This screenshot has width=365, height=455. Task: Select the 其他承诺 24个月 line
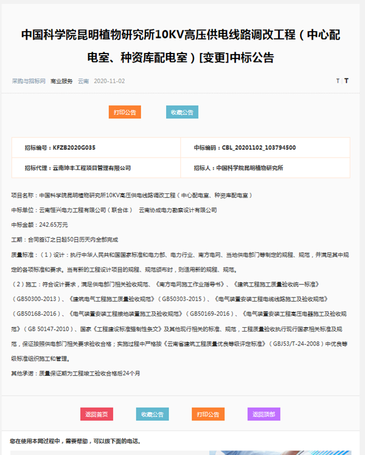coord(75,373)
